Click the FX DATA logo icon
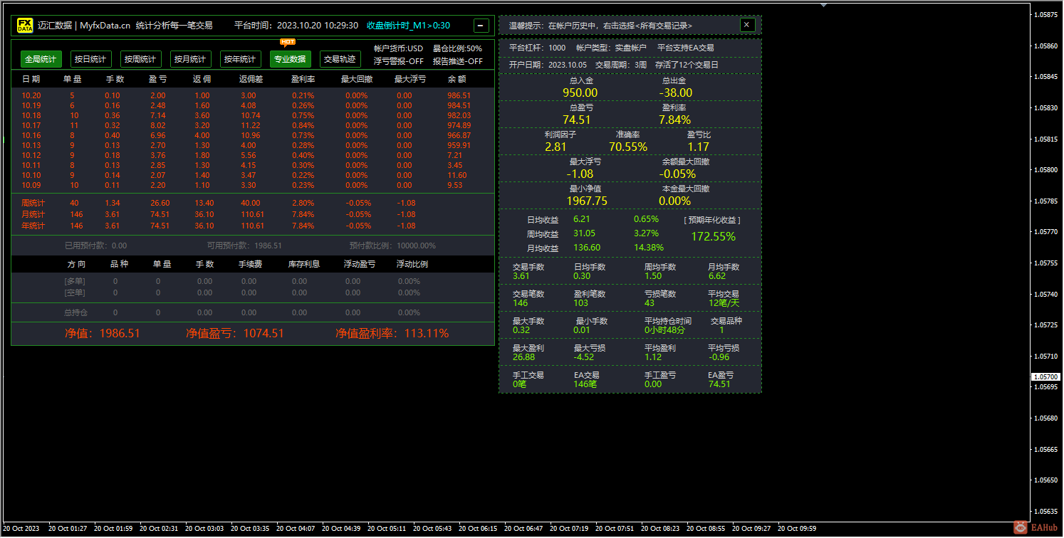 pyautogui.click(x=25, y=26)
